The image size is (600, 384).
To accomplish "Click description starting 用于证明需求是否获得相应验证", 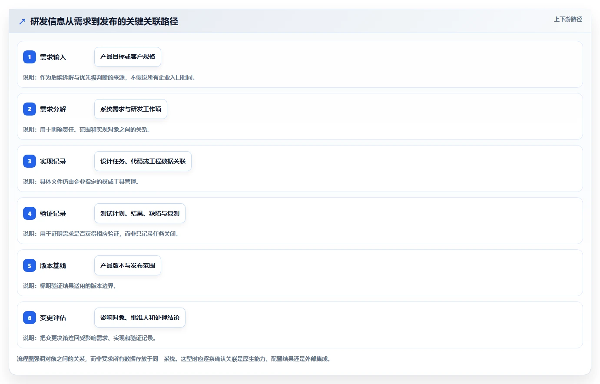I will click(x=102, y=234).
